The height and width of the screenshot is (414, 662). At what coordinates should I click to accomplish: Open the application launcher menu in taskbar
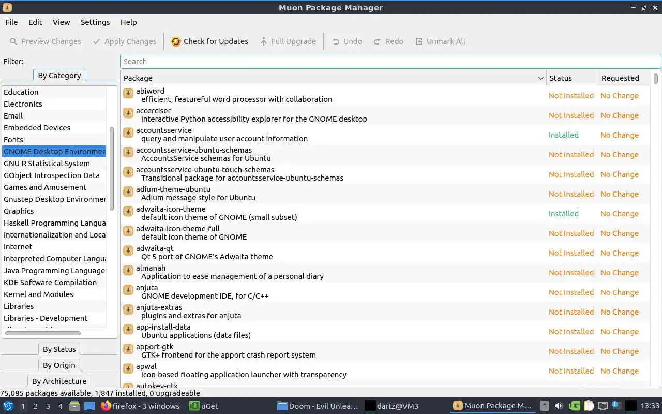coord(8,406)
